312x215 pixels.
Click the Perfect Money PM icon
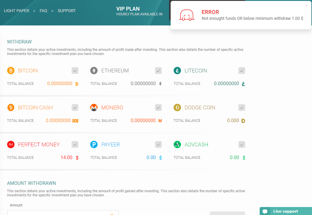point(11,145)
